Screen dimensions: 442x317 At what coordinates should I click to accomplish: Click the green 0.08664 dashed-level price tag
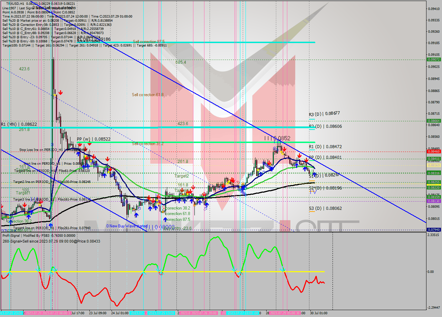point(433,121)
